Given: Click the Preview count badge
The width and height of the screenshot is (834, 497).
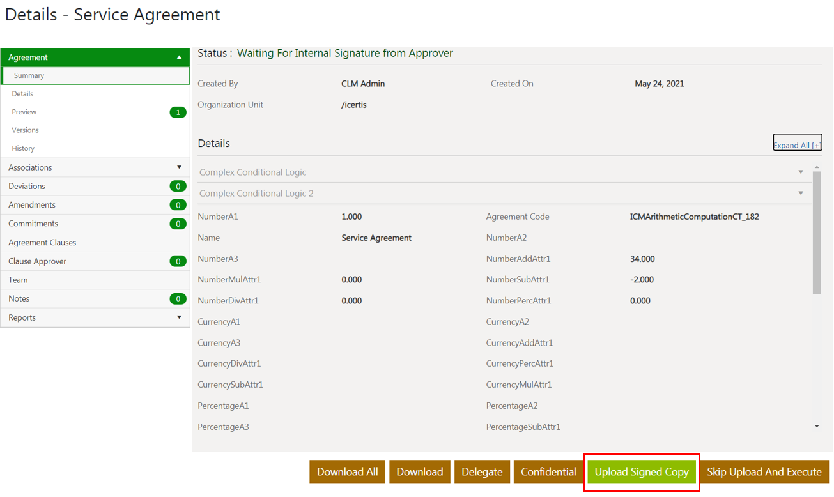Looking at the screenshot, I should 178,112.
